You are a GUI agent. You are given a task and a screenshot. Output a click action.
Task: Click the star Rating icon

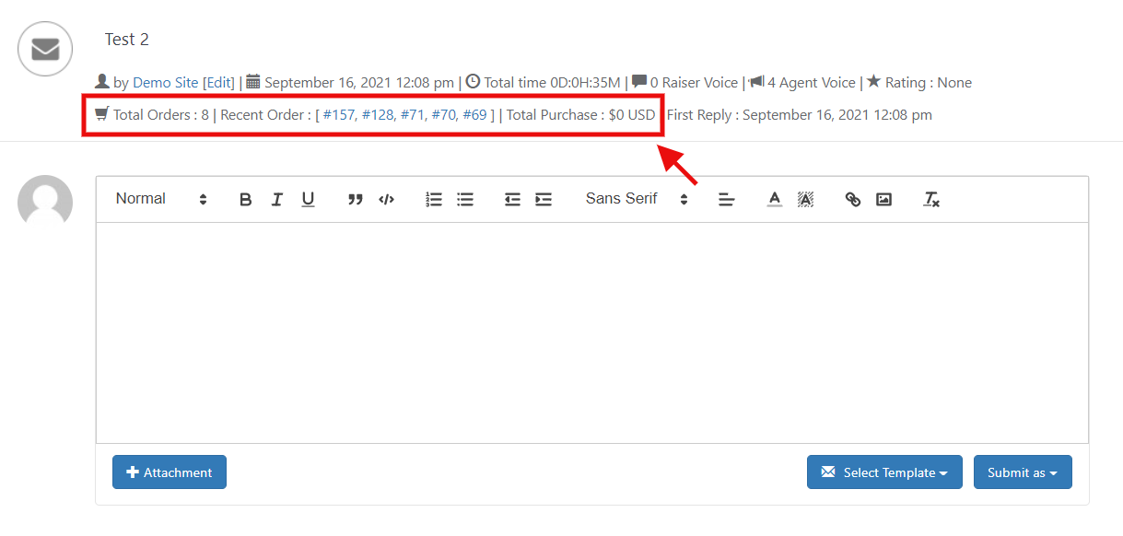click(873, 82)
